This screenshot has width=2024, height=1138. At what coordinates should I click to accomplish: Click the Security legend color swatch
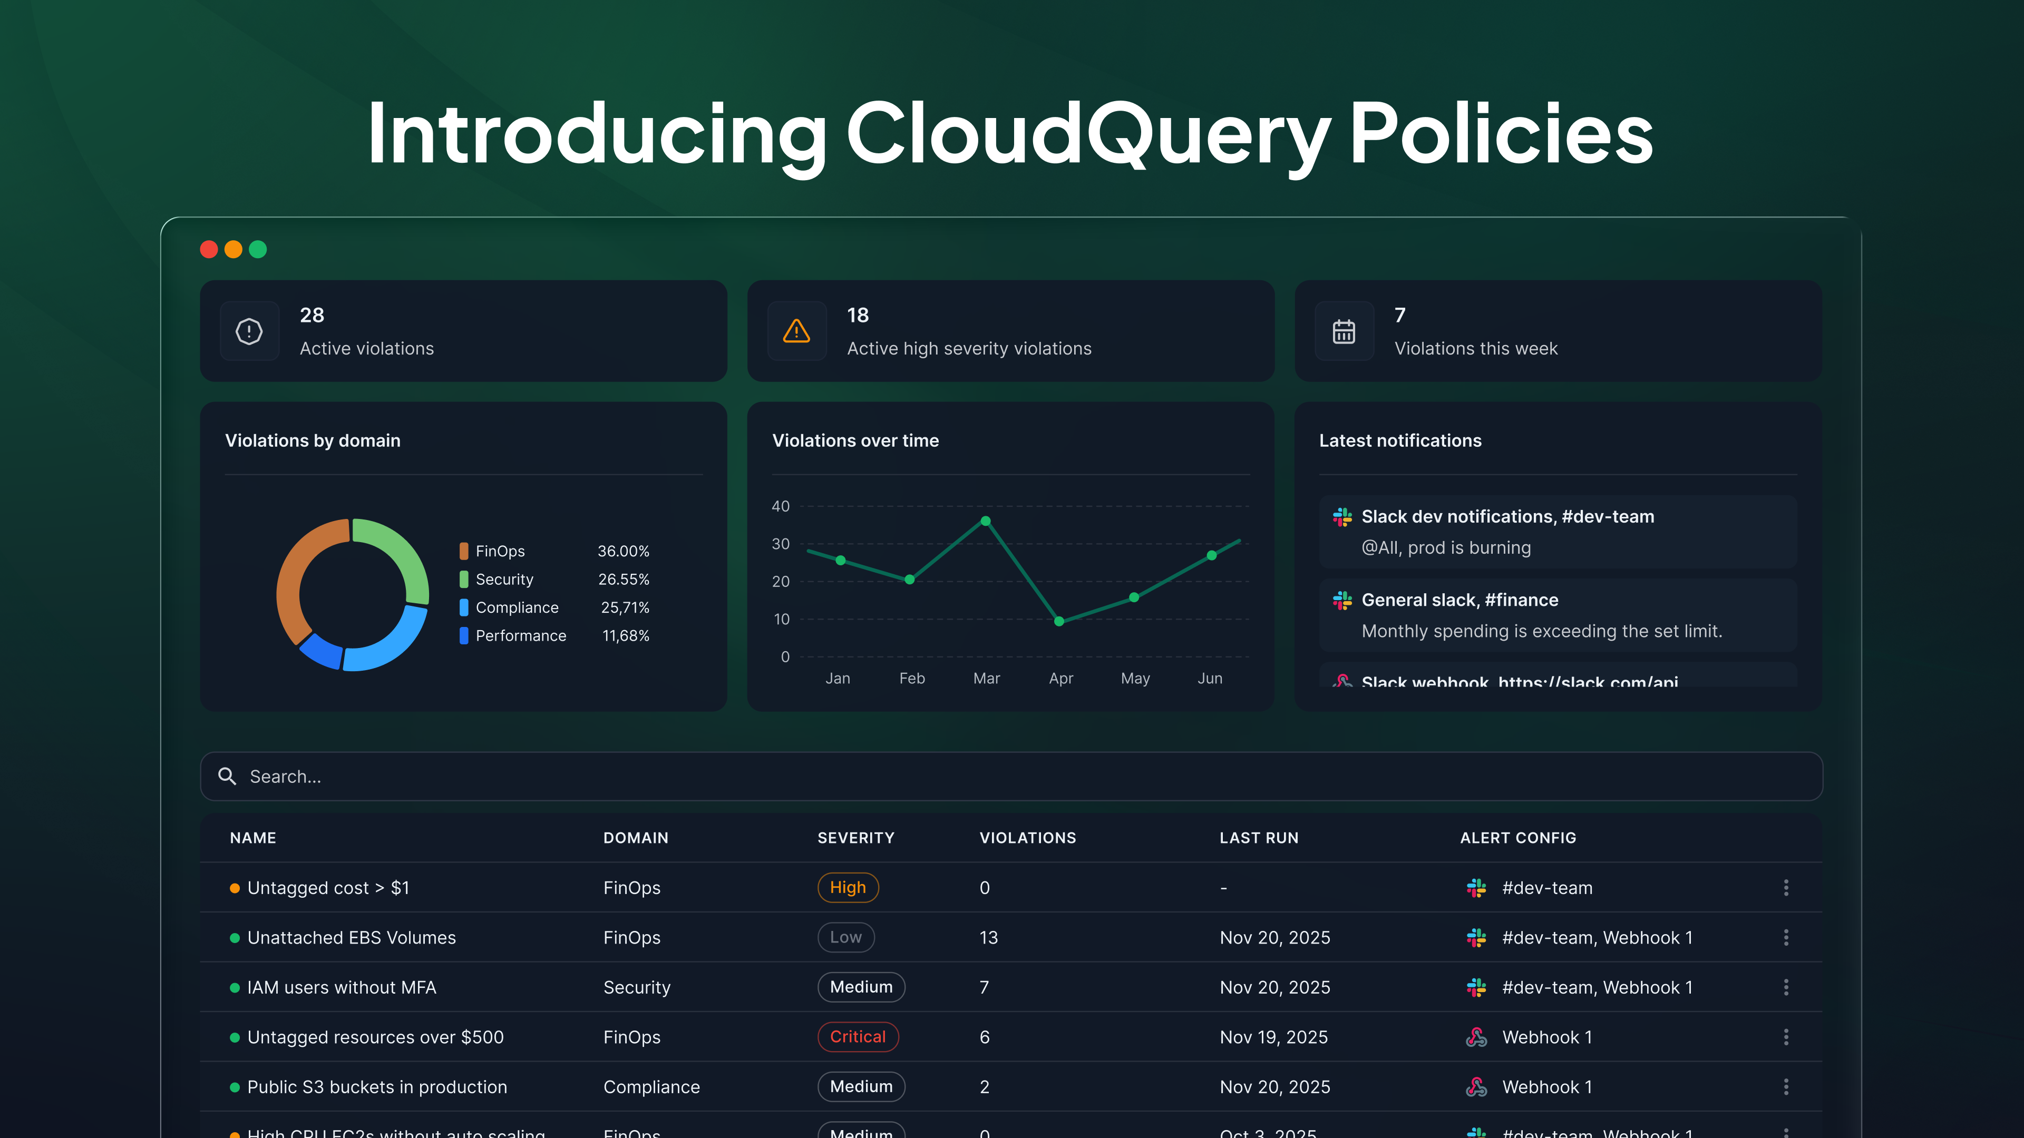coord(464,580)
